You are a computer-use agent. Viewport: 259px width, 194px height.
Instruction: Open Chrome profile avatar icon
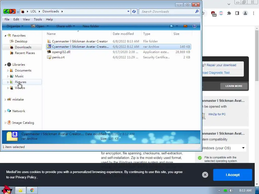coord(245,13)
